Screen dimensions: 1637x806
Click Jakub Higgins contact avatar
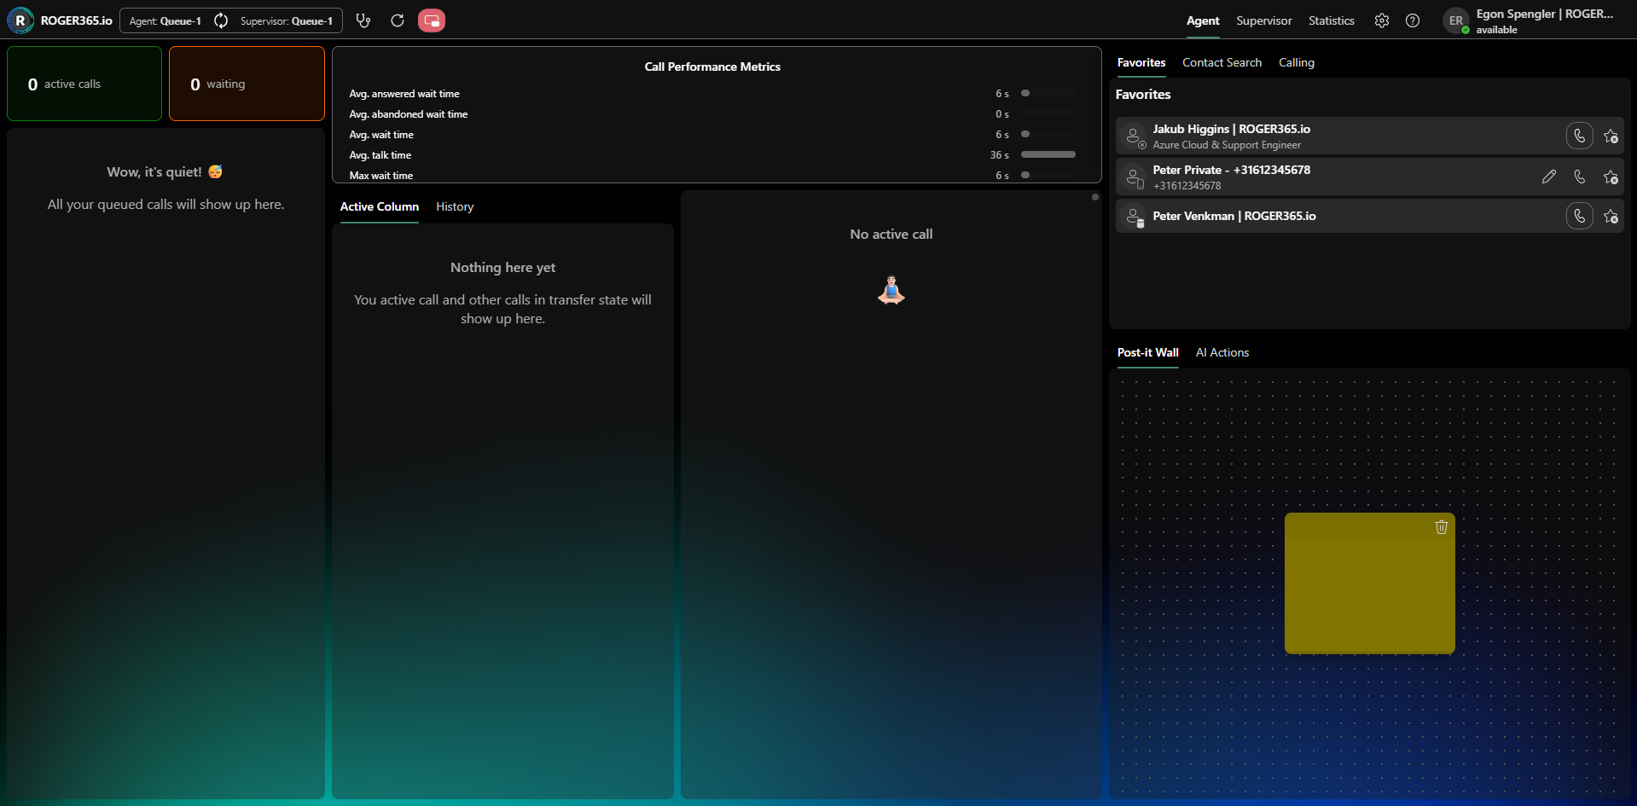1134,136
